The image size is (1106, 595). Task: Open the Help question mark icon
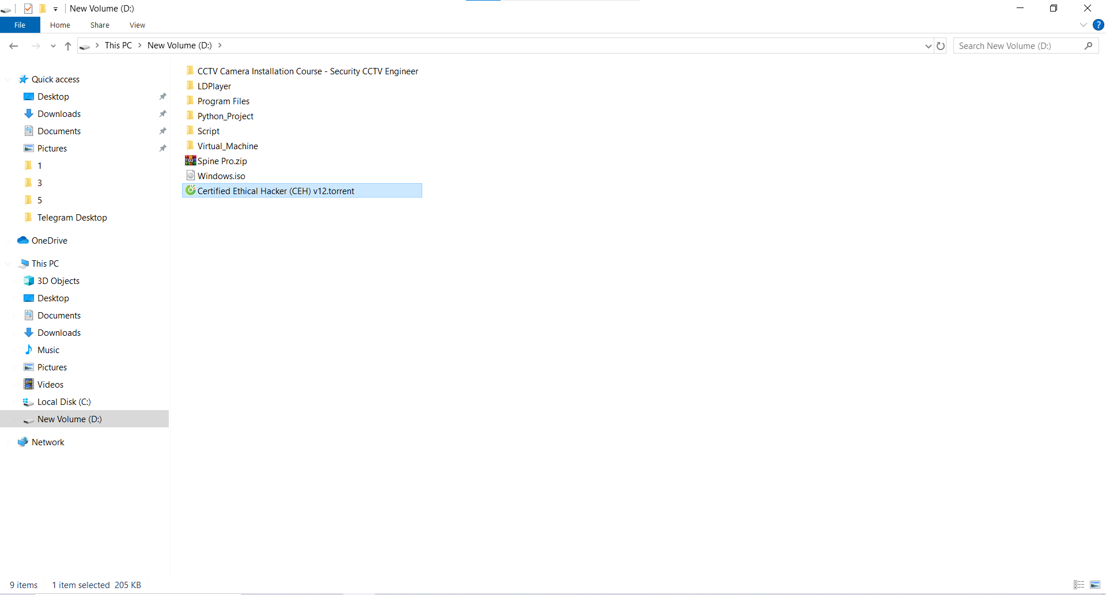(x=1099, y=25)
